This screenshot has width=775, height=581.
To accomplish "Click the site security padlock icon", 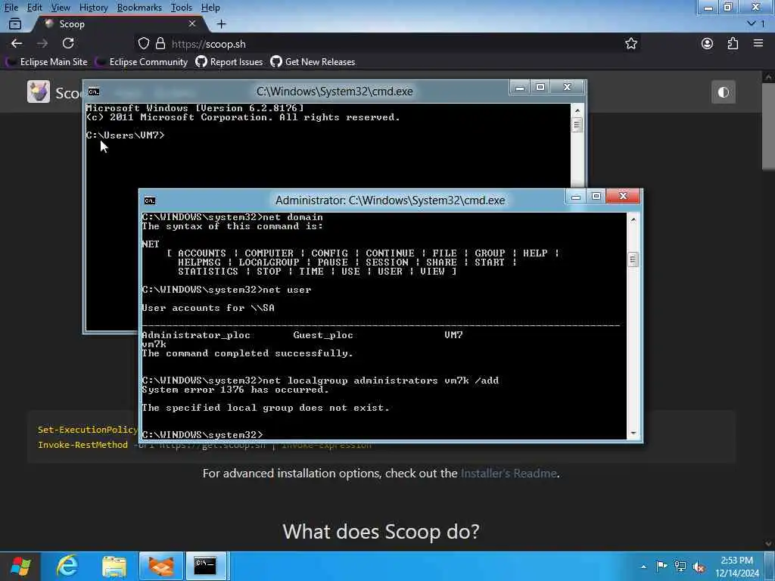I will [160, 43].
